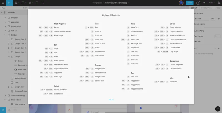This screenshot has width=222, height=113.
Task: Open view settings eye icon
Action: coord(204,3)
